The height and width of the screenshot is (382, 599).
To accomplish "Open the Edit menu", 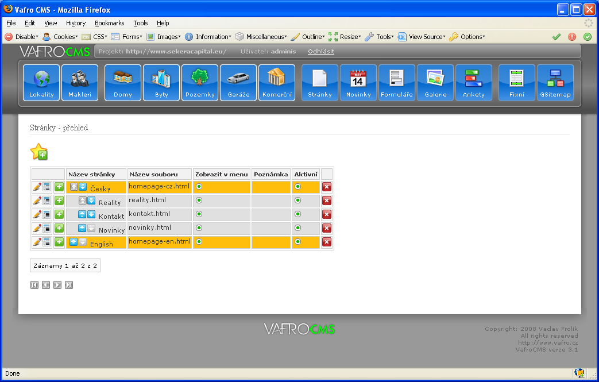I will (x=30, y=23).
